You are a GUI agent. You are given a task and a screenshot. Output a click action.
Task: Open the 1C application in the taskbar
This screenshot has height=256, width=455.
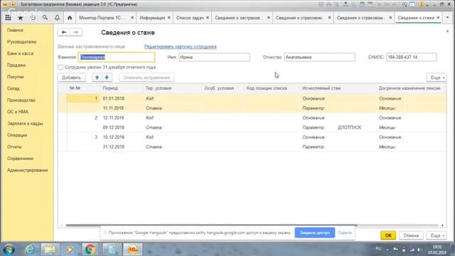pyautogui.click(x=133, y=250)
